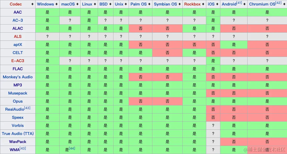Select the CELT iOS 否 cell
This screenshot has height=154, width=287.
[213, 53]
